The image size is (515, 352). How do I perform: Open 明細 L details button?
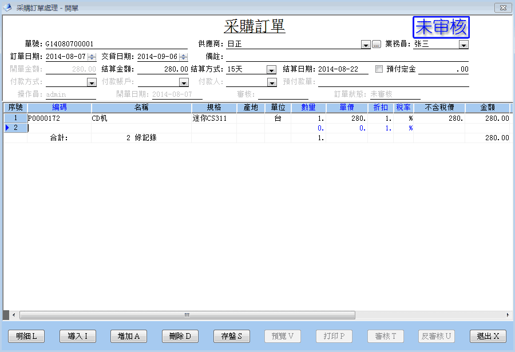(26, 336)
